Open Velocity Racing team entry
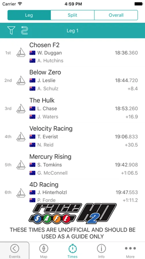 [x=72, y=137]
